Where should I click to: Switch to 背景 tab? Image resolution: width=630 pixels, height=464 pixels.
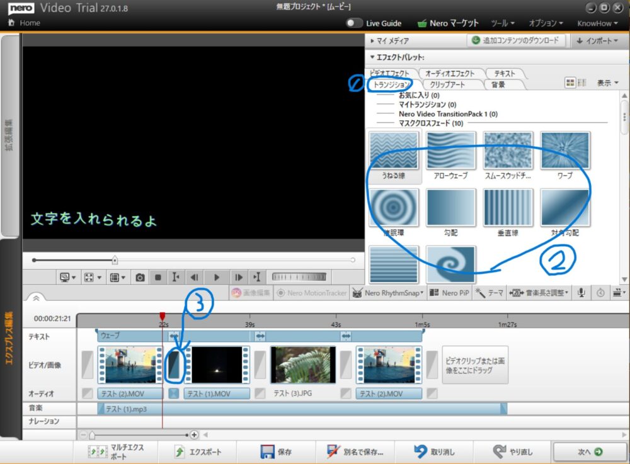point(498,84)
